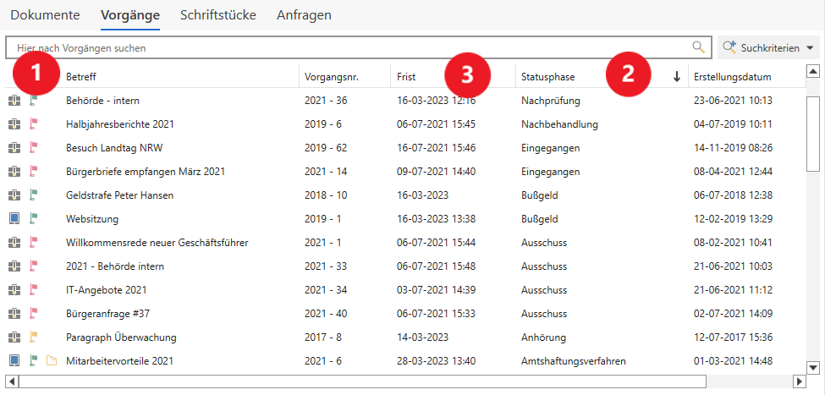The height and width of the screenshot is (395, 825).
Task: Click the green flag beside Behörde - intern
Action: 34,101
